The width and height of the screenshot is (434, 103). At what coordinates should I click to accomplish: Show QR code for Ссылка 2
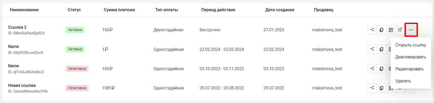tap(391, 30)
